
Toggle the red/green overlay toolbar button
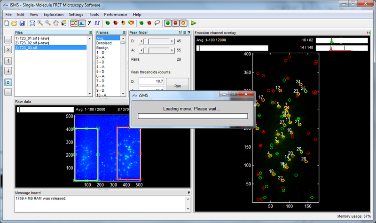(x=74, y=23)
